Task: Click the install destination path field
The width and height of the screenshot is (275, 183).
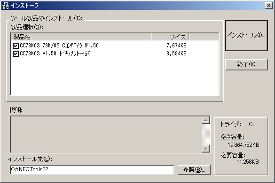Action: 92,170
